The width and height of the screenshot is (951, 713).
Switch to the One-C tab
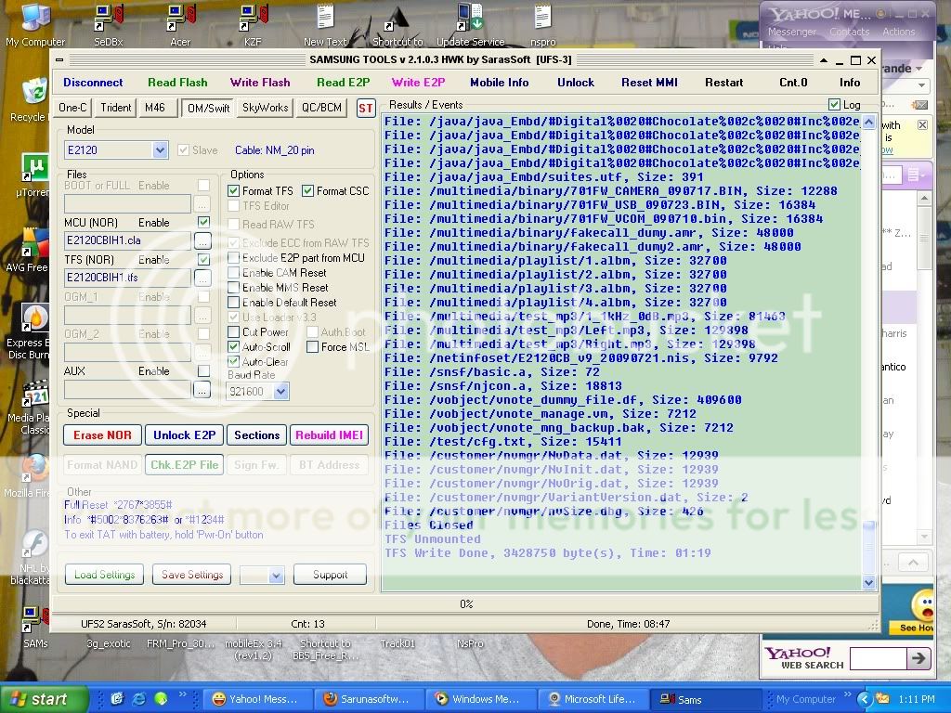pyautogui.click(x=72, y=108)
